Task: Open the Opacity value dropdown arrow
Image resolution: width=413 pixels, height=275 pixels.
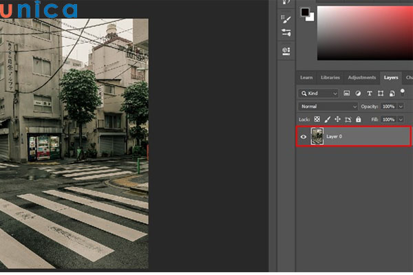Action: (401, 107)
